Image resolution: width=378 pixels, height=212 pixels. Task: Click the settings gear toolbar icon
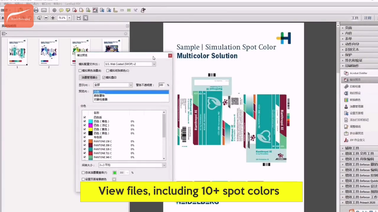pos(54,10)
